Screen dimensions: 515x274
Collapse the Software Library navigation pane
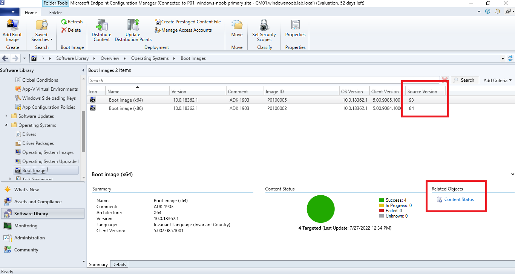pos(83,70)
